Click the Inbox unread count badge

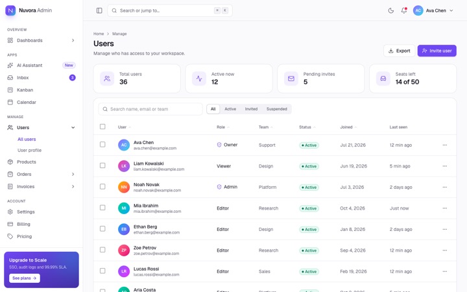point(73,77)
